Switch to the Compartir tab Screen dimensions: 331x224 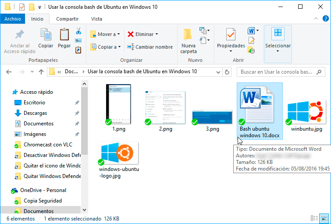coord(68,19)
